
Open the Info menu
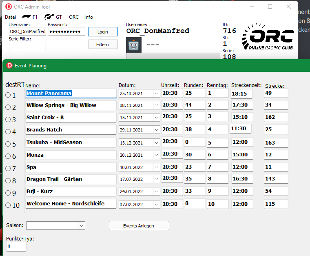[89, 17]
